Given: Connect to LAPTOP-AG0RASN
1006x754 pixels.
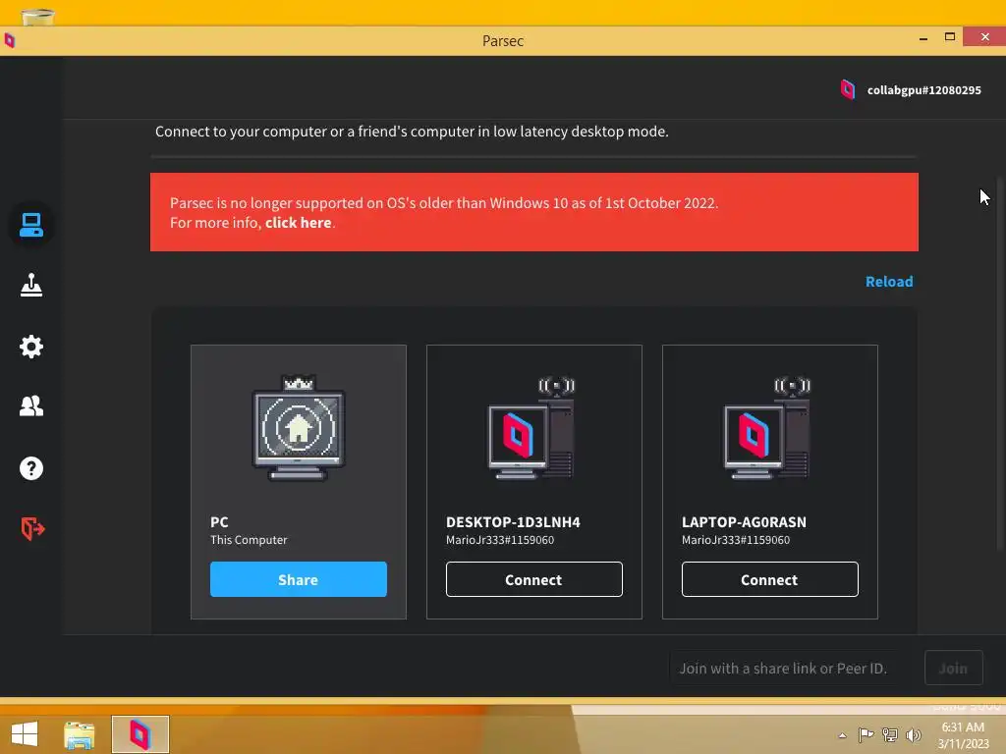Looking at the screenshot, I should (x=769, y=579).
